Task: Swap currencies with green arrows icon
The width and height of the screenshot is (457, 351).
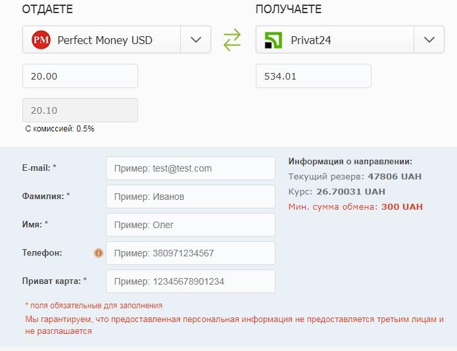Action: (x=232, y=39)
